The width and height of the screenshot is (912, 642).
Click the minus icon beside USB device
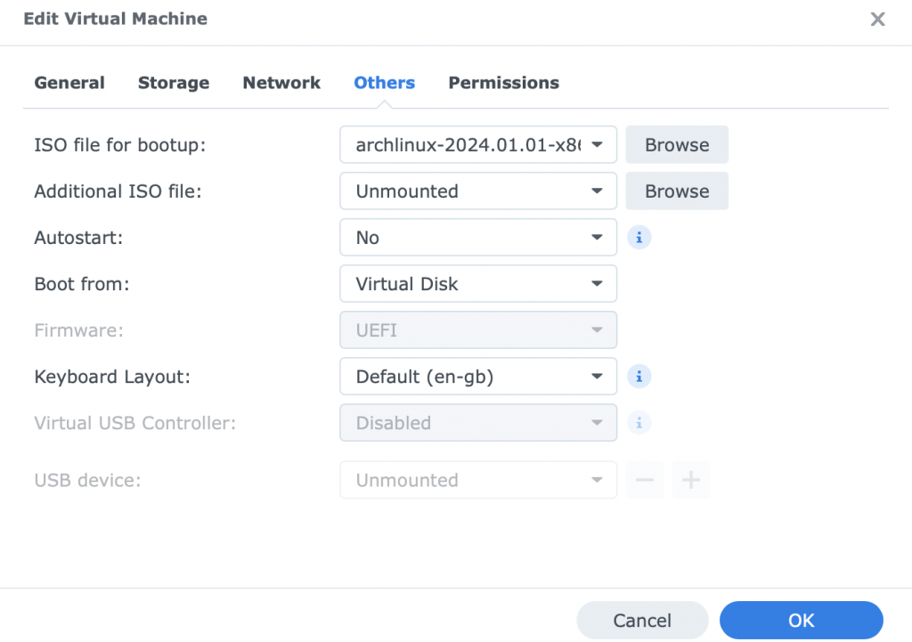point(645,480)
